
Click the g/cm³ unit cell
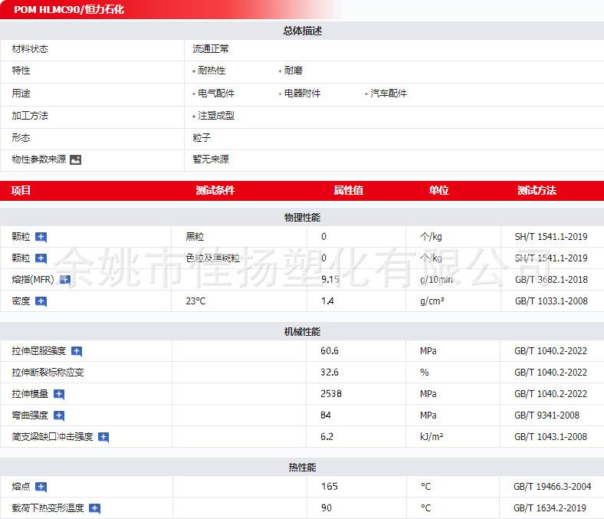432,301
